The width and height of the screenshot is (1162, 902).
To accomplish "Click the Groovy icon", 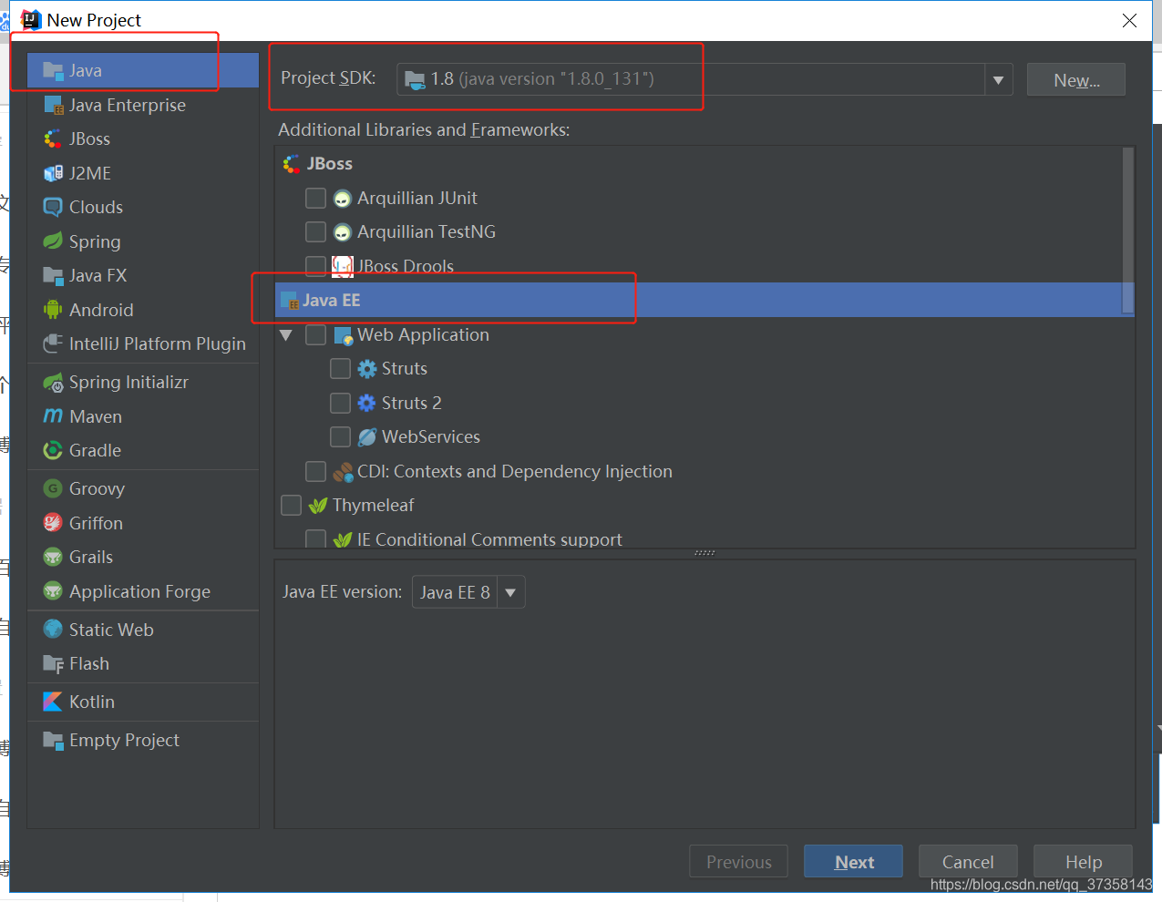I will click(53, 488).
